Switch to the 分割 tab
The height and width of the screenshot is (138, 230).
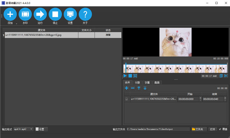point(137,83)
